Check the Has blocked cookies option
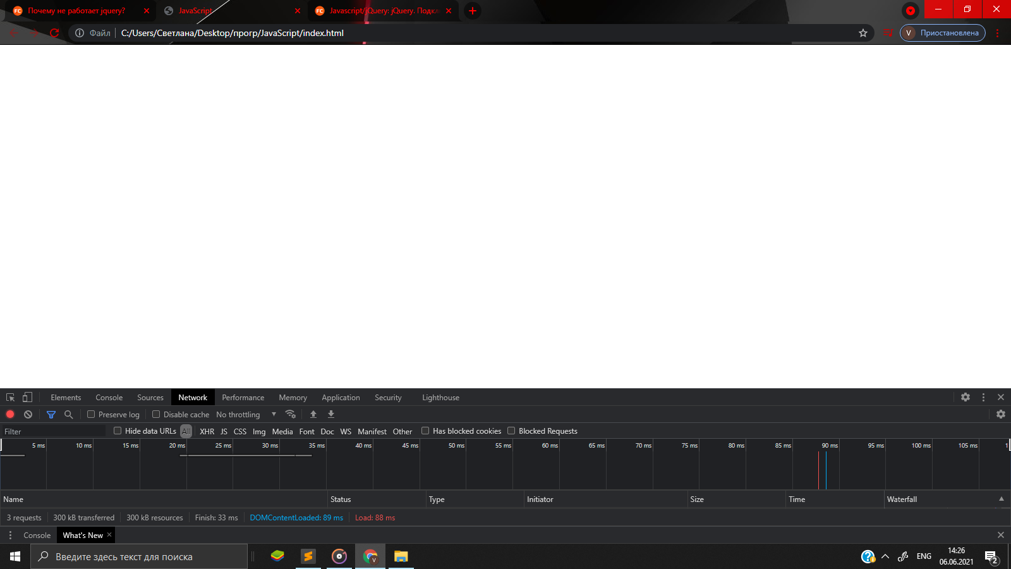1011x569 pixels. [x=425, y=431]
